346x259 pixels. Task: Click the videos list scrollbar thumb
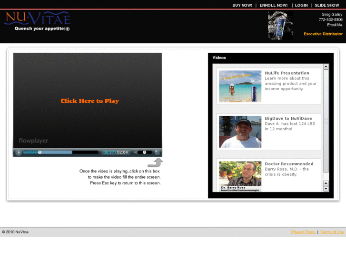pyautogui.click(x=326, y=121)
